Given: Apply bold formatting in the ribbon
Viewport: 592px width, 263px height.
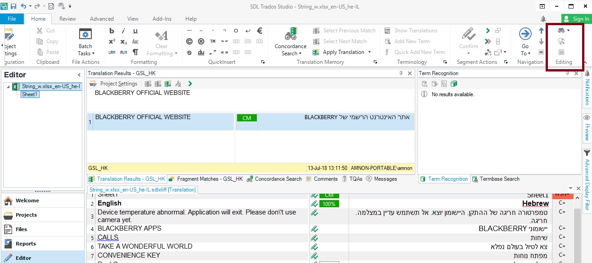Looking at the screenshot, I should [x=112, y=31].
